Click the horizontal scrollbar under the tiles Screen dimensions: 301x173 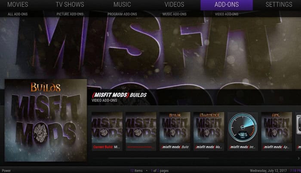[x=158, y=158]
